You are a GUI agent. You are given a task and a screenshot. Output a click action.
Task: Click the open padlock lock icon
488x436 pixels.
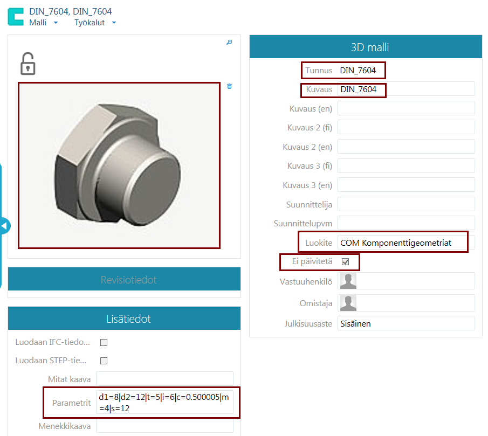pyautogui.click(x=28, y=64)
